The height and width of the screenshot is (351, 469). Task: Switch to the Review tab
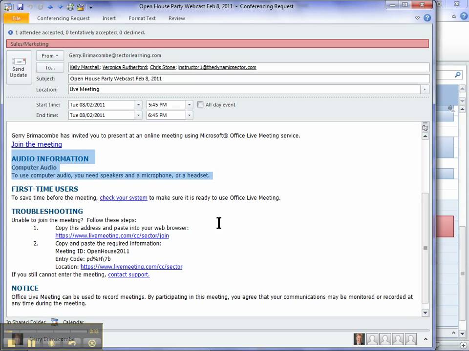pyautogui.click(x=176, y=18)
